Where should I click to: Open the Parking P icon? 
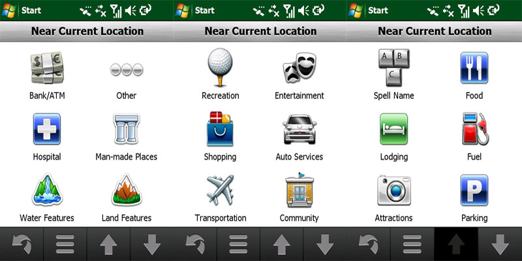point(474,190)
